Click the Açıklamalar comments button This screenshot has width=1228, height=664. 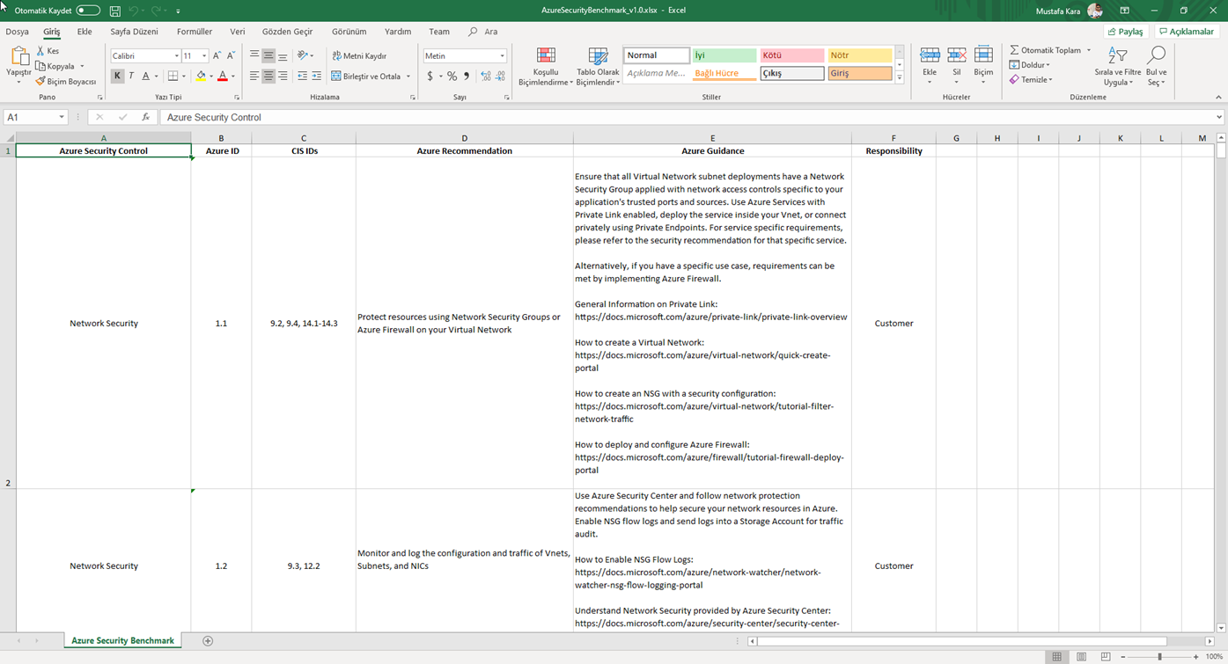(1187, 32)
